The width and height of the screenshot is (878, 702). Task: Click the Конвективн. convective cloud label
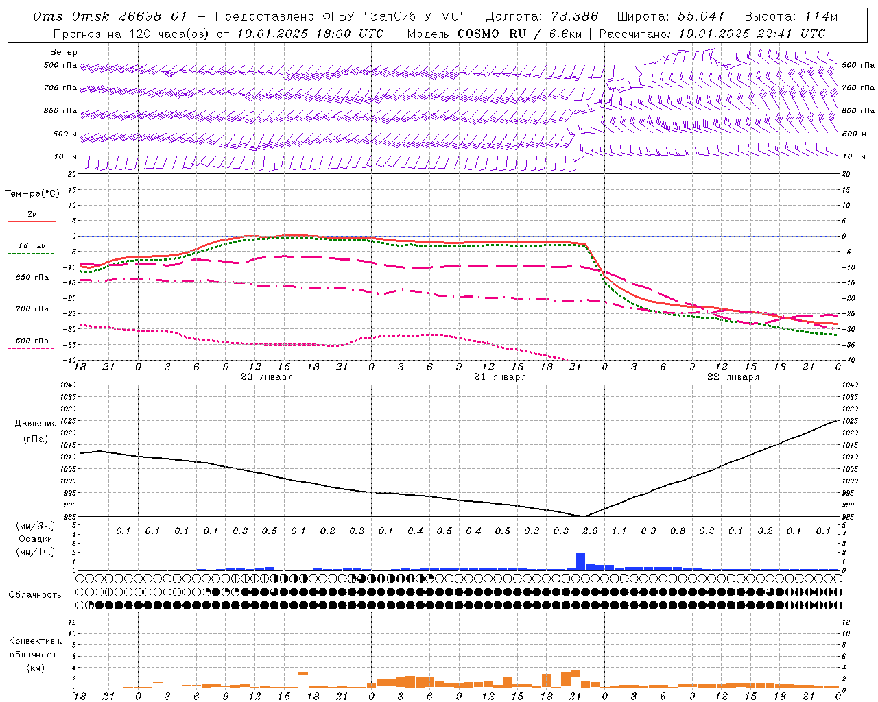click(x=35, y=641)
